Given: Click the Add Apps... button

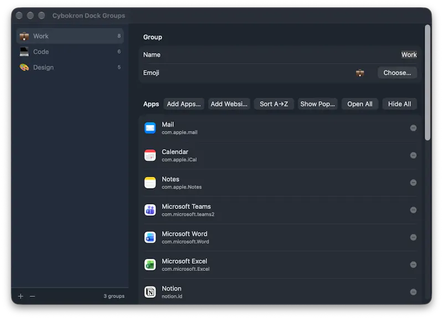Looking at the screenshot, I should pos(184,104).
